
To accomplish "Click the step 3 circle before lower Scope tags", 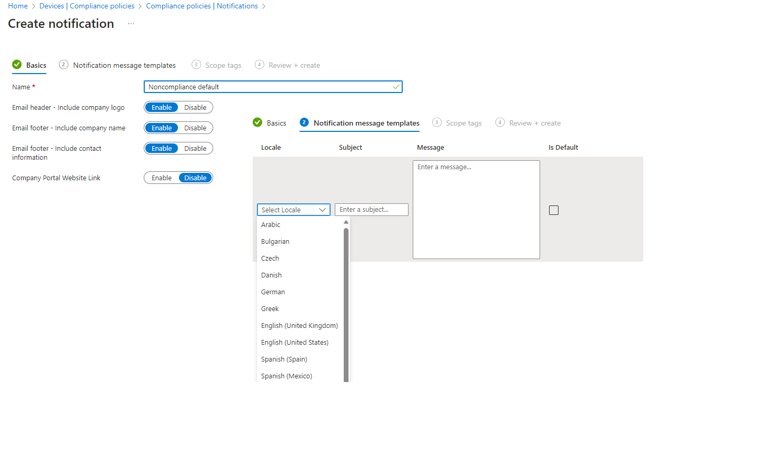I will pos(437,122).
